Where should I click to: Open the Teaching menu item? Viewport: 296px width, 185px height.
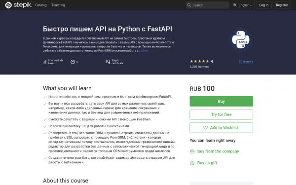(58, 5)
